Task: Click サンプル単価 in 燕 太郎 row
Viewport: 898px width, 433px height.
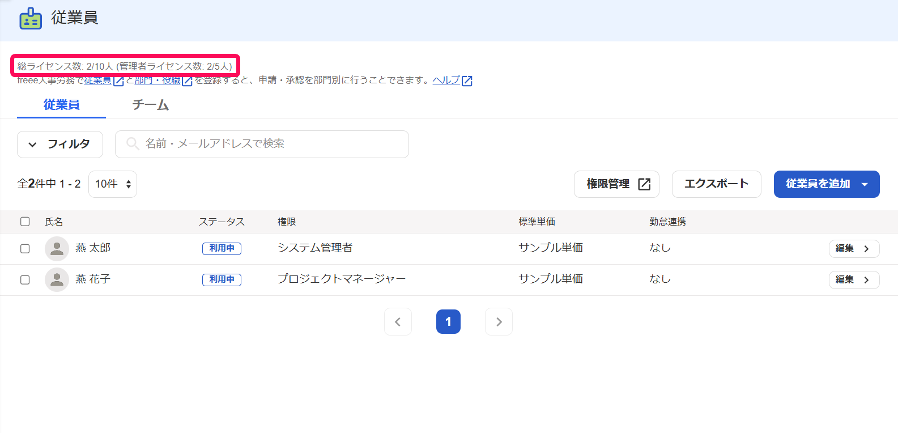Action: click(x=551, y=248)
